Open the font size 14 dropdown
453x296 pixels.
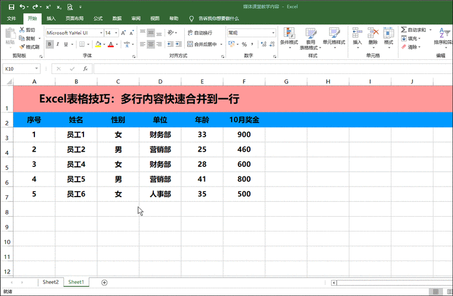click(116, 33)
